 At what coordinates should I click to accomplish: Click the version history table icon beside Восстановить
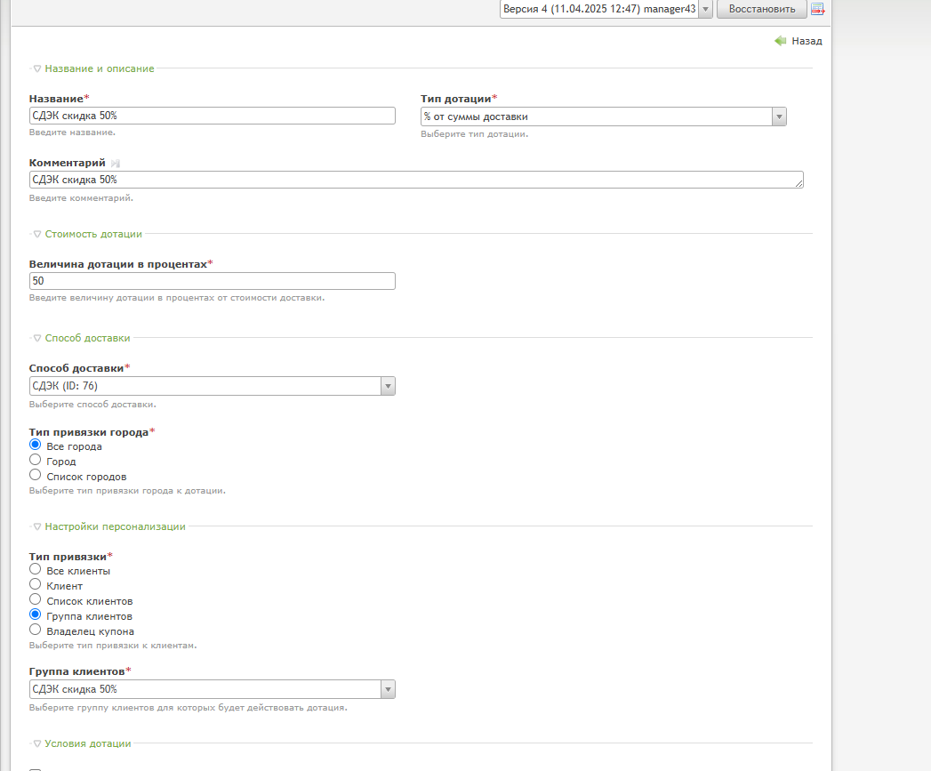[817, 9]
